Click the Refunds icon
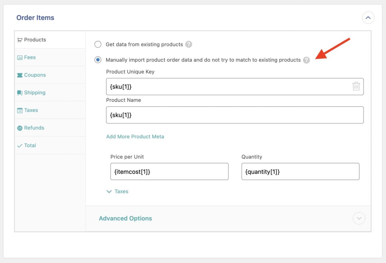The image size is (386, 263). [x=21, y=128]
